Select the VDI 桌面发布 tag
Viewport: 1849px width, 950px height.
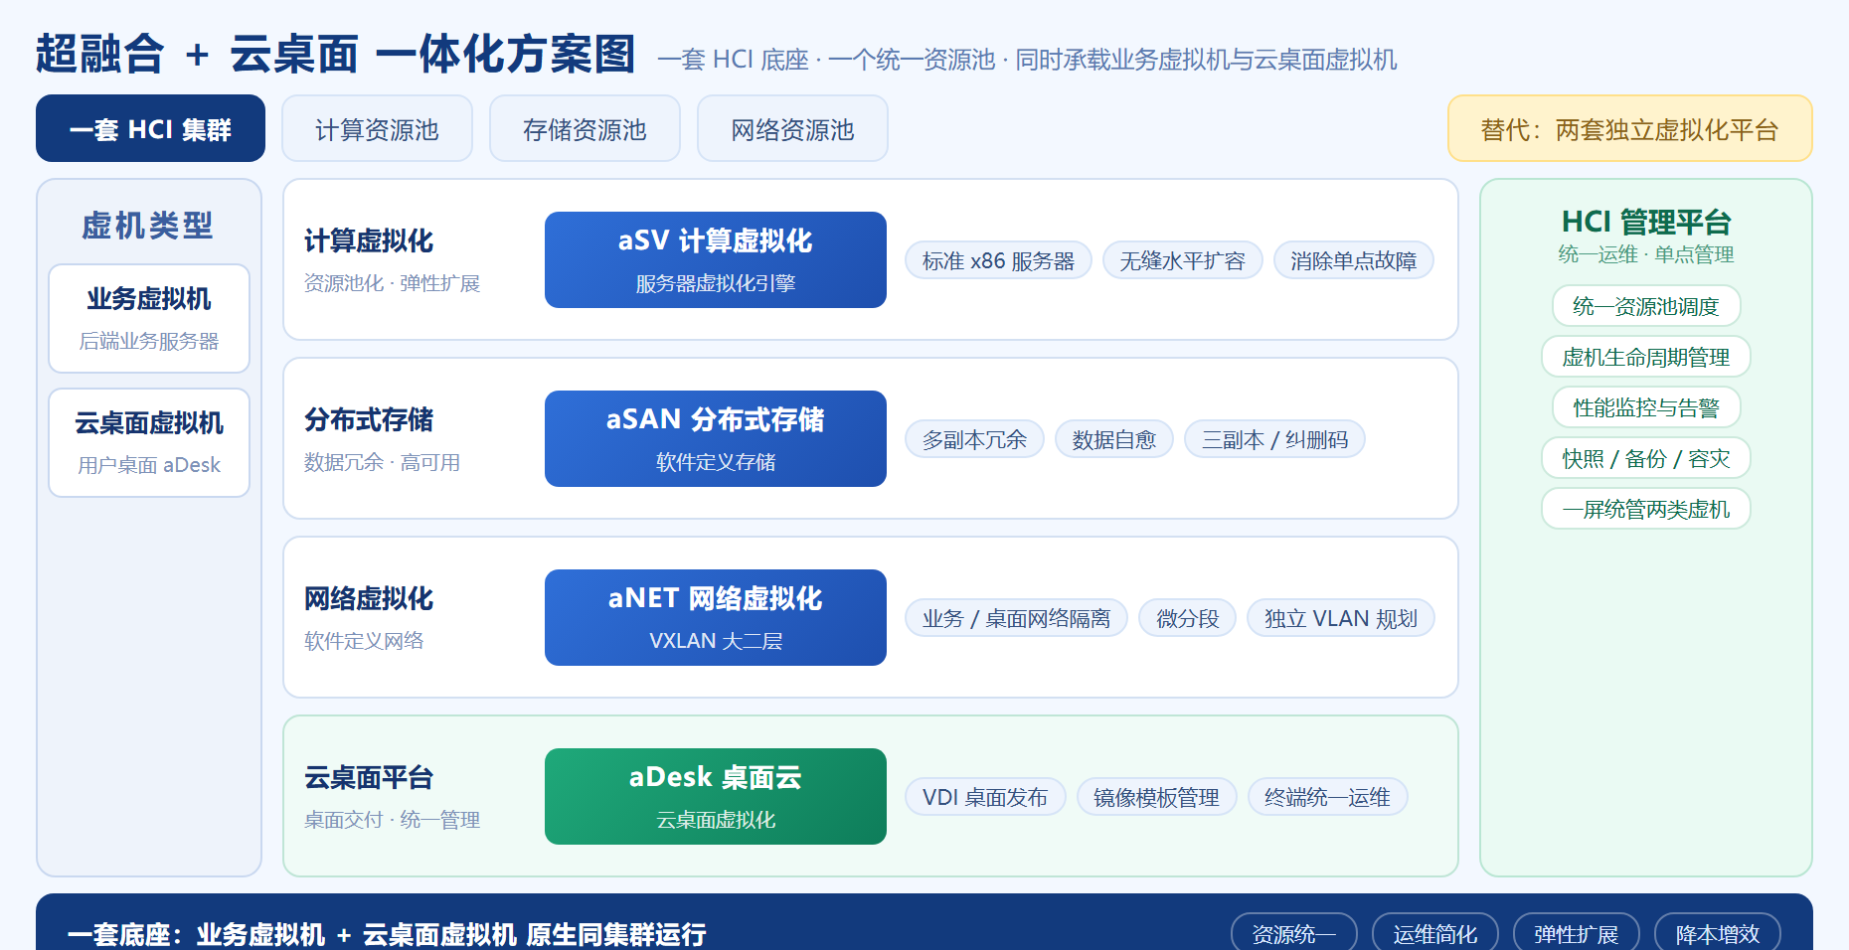coord(985,797)
